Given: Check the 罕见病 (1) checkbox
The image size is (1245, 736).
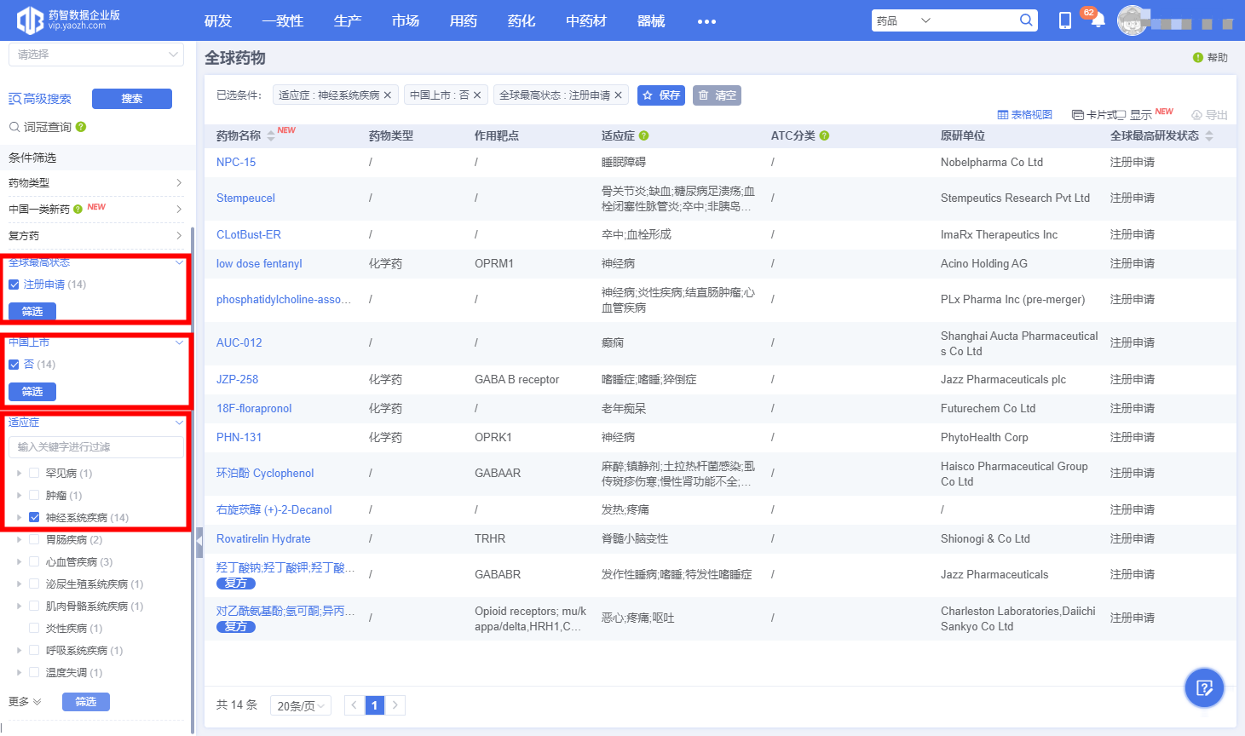Looking at the screenshot, I should point(34,473).
